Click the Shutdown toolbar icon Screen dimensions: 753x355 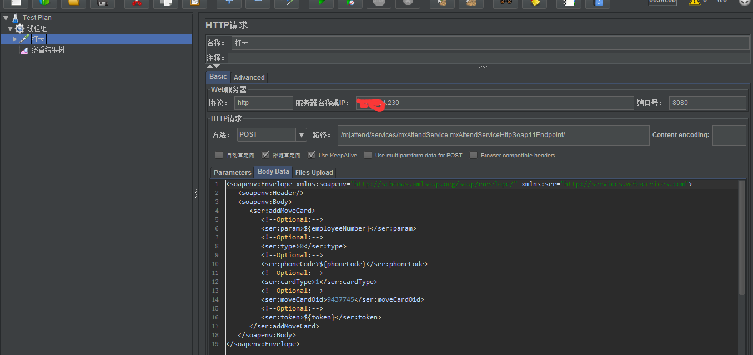[x=408, y=3]
